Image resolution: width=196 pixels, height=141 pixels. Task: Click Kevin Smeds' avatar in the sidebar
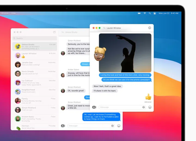pyautogui.click(x=18, y=74)
